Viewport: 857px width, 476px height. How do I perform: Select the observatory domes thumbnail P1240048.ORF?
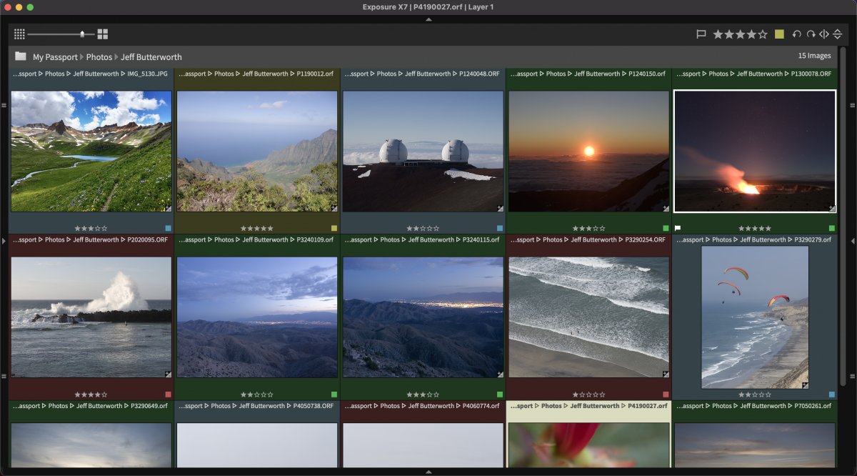coord(423,152)
